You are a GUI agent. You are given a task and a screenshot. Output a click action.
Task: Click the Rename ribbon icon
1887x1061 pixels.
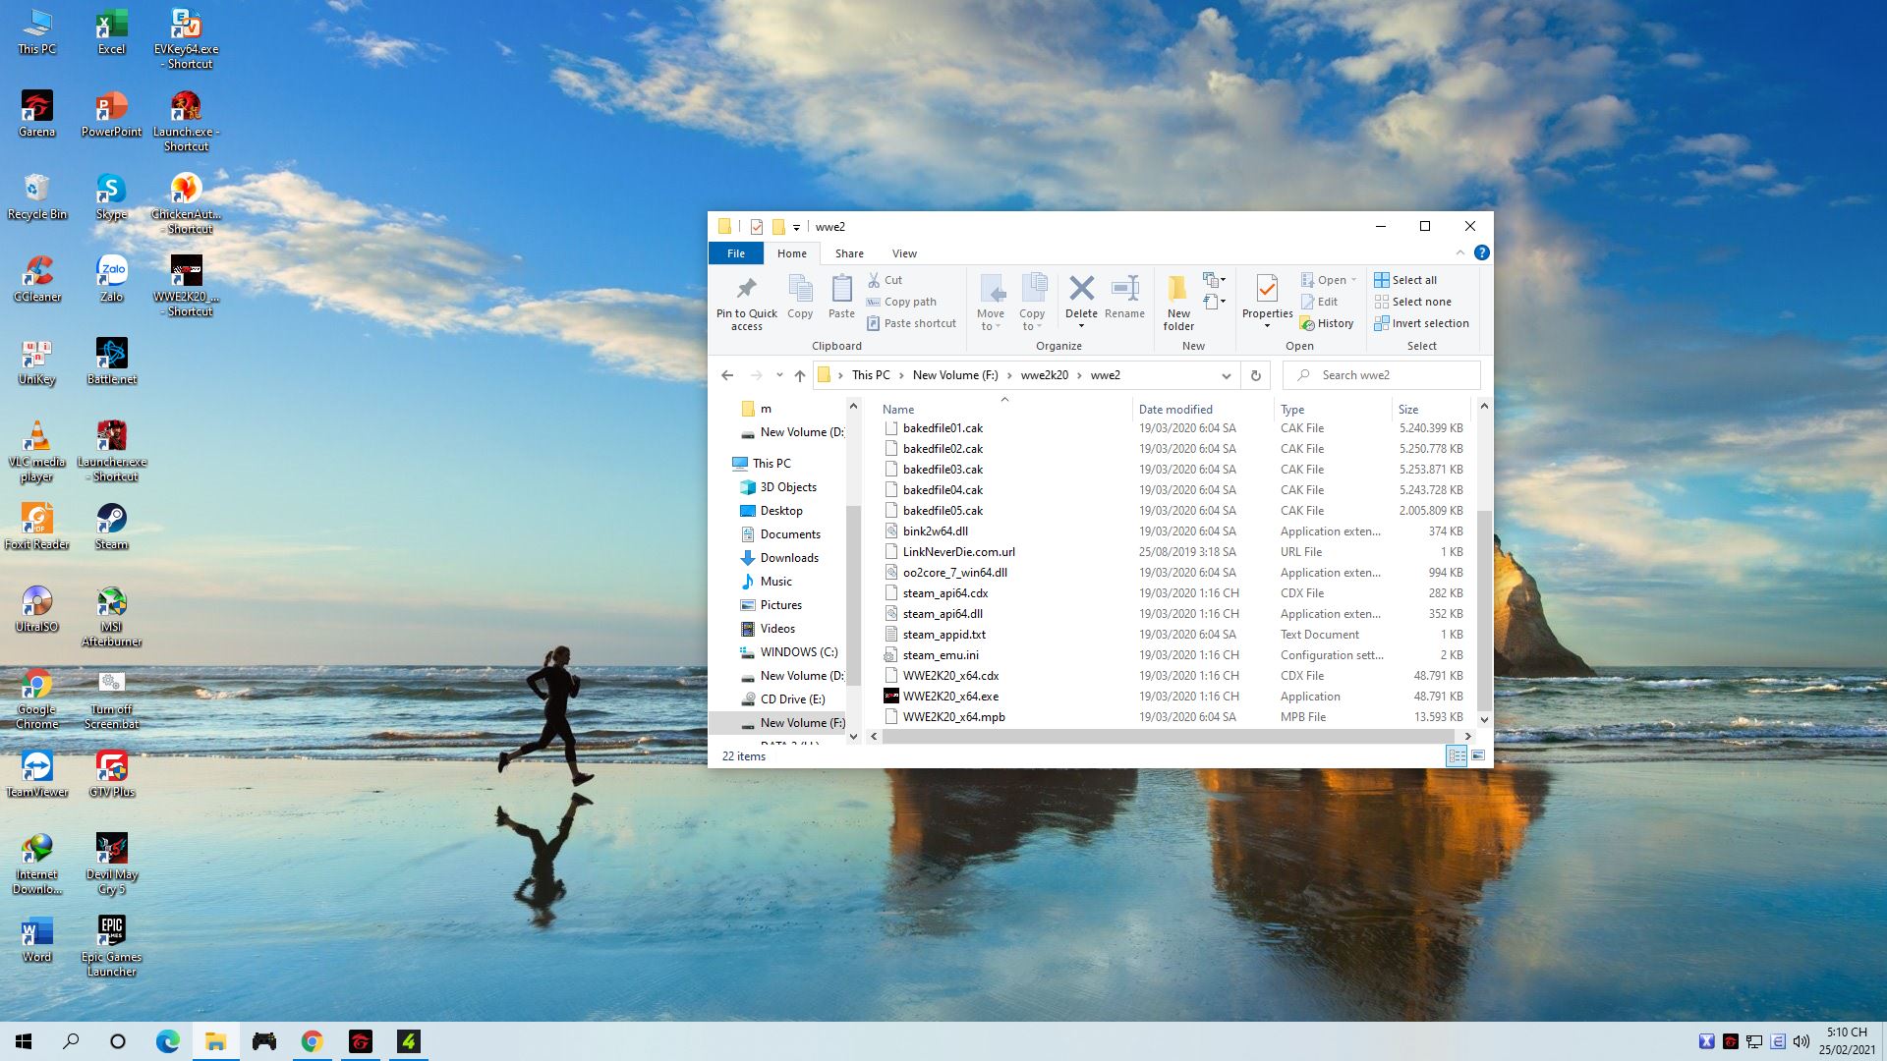1124,289
